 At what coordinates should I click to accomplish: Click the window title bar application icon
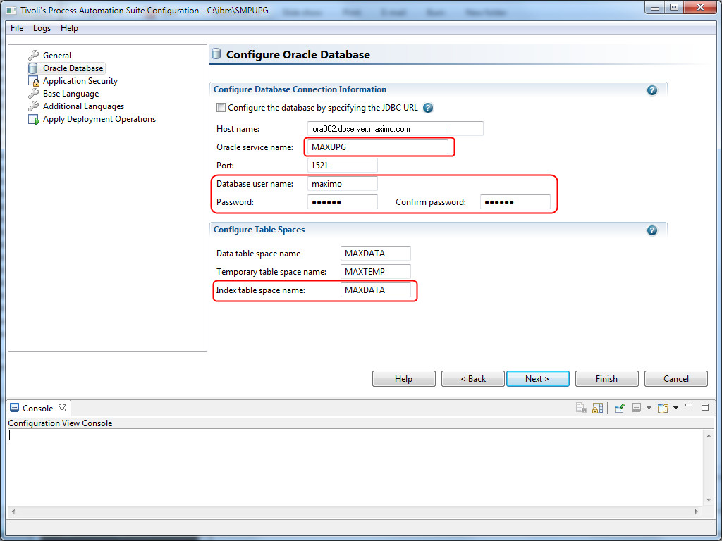tap(11, 10)
